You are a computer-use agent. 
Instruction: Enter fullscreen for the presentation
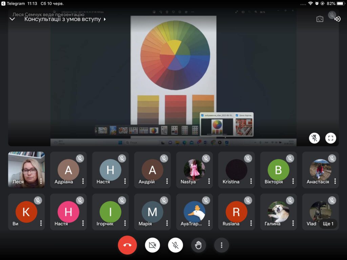pyautogui.click(x=331, y=138)
